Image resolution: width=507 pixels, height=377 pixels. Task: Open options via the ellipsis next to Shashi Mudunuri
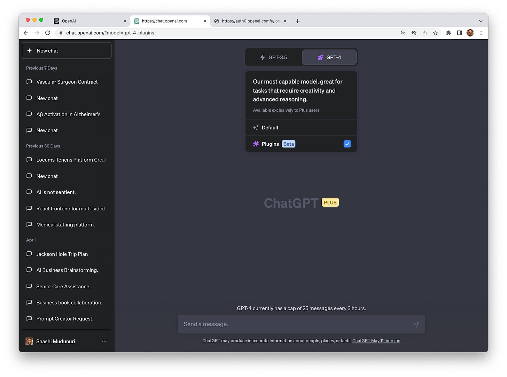click(104, 341)
